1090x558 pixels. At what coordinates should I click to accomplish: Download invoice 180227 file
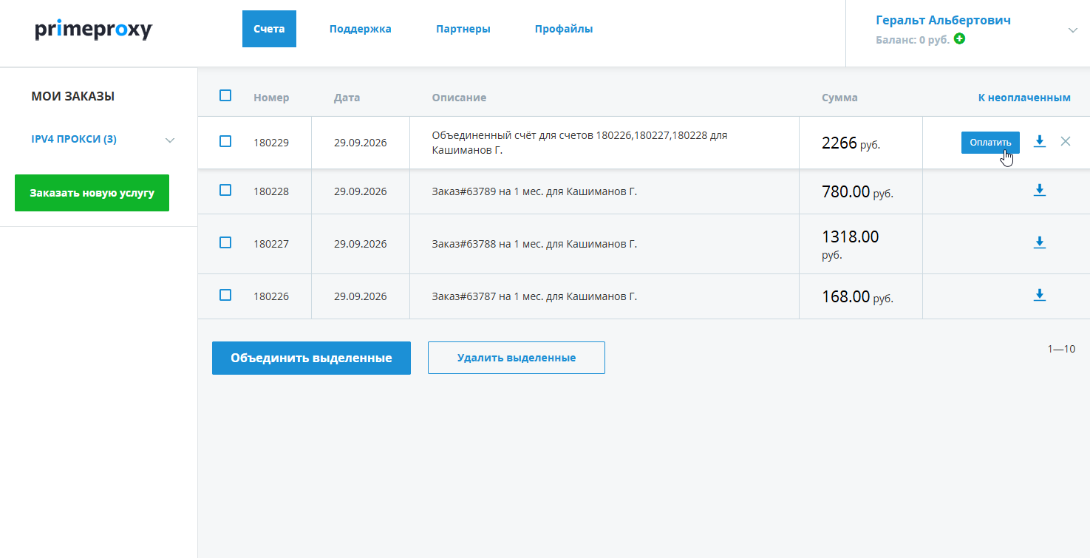point(1040,242)
